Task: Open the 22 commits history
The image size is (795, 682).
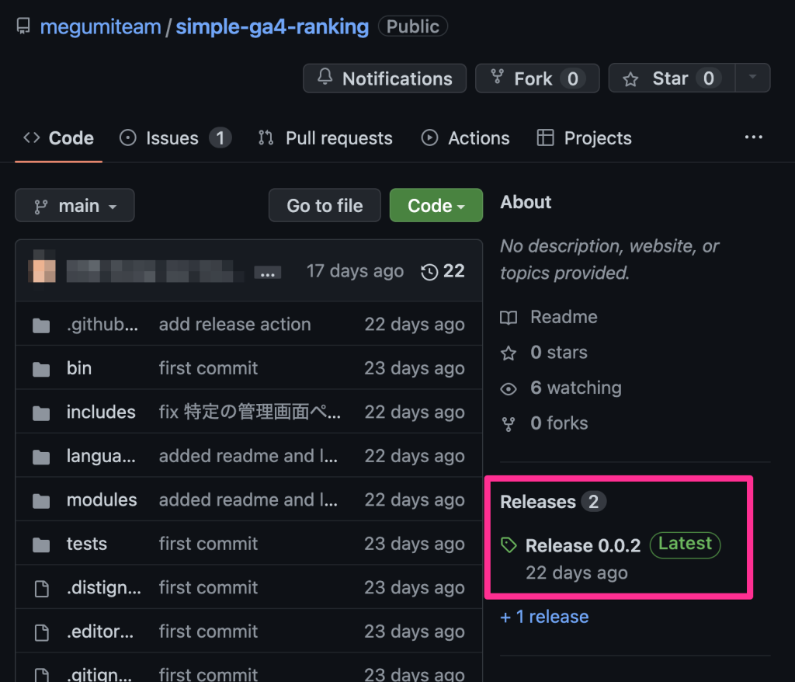Action: (443, 271)
